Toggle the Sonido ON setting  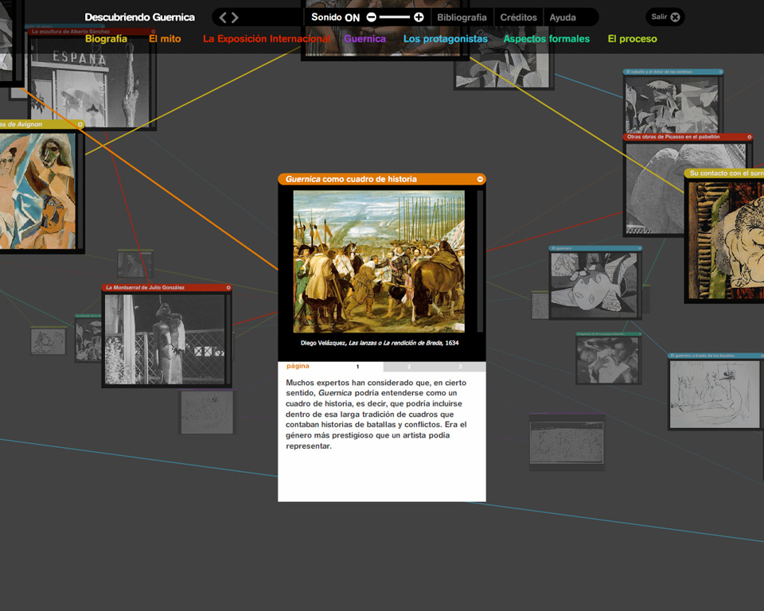[336, 17]
